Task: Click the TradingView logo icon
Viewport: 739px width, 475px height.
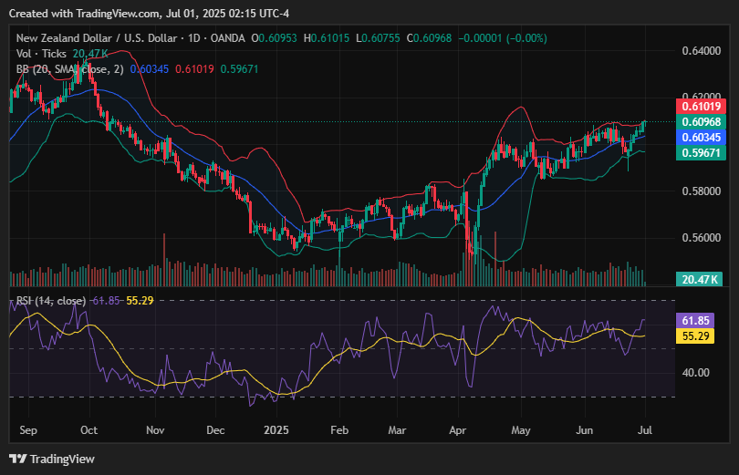Action: tap(18, 459)
